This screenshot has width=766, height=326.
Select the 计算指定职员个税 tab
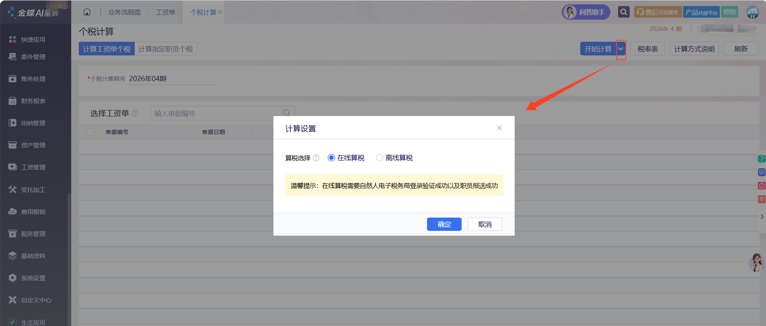coord(166,49)
